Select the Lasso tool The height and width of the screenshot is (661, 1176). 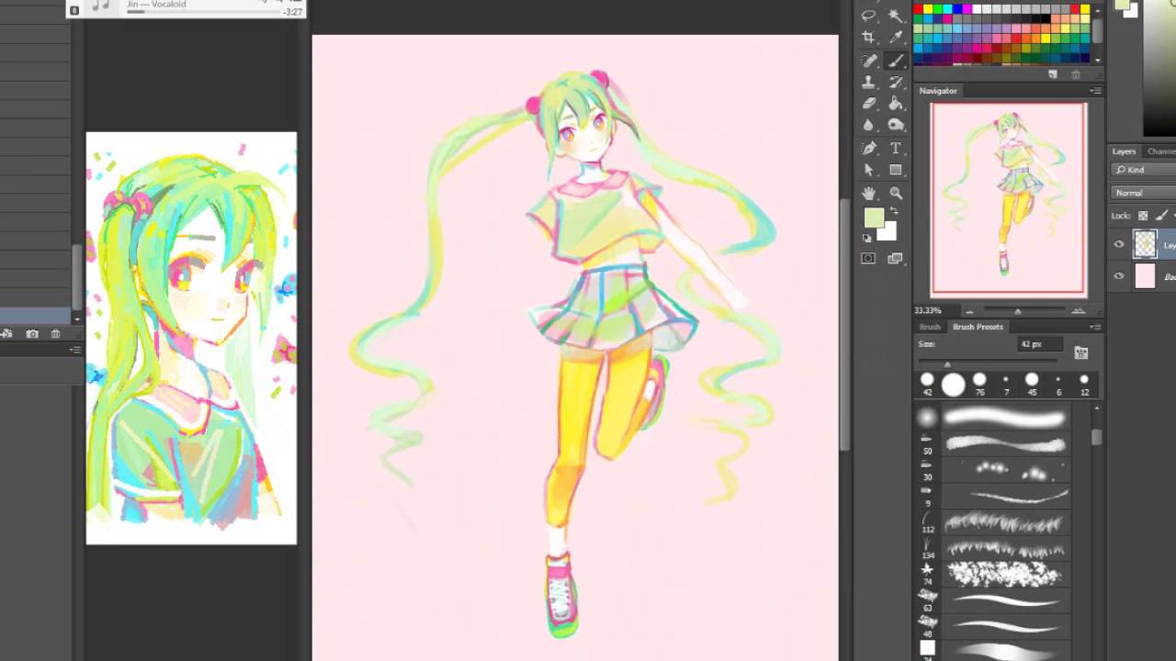coord(869,16)
